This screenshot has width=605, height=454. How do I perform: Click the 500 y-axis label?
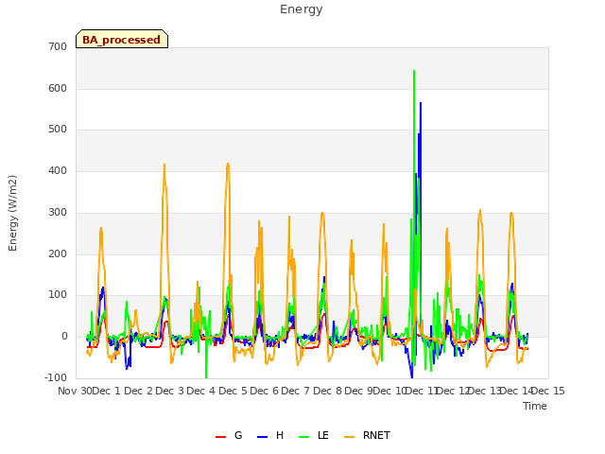click(x=58, y=130)
